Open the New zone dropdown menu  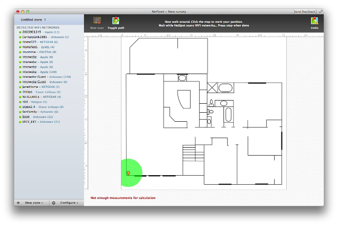[x=34, y=203]
